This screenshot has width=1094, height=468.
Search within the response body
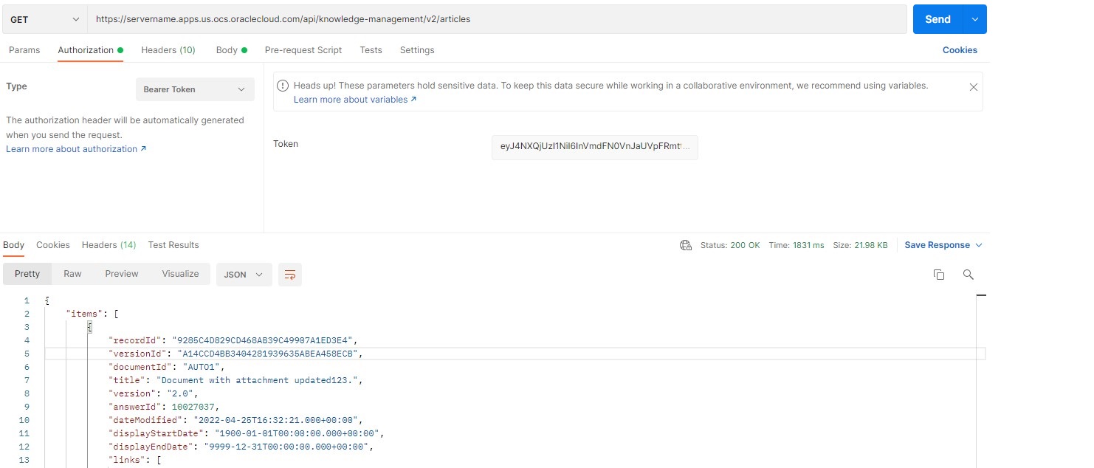[x=968, y=274]
